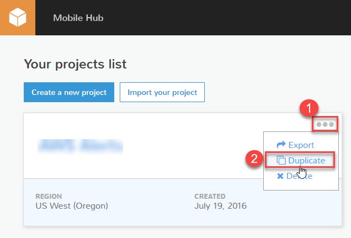Click the Export arrow icon
Image resolution: width=351 pixels, height=238 pixels.
(x=281, y=145)
